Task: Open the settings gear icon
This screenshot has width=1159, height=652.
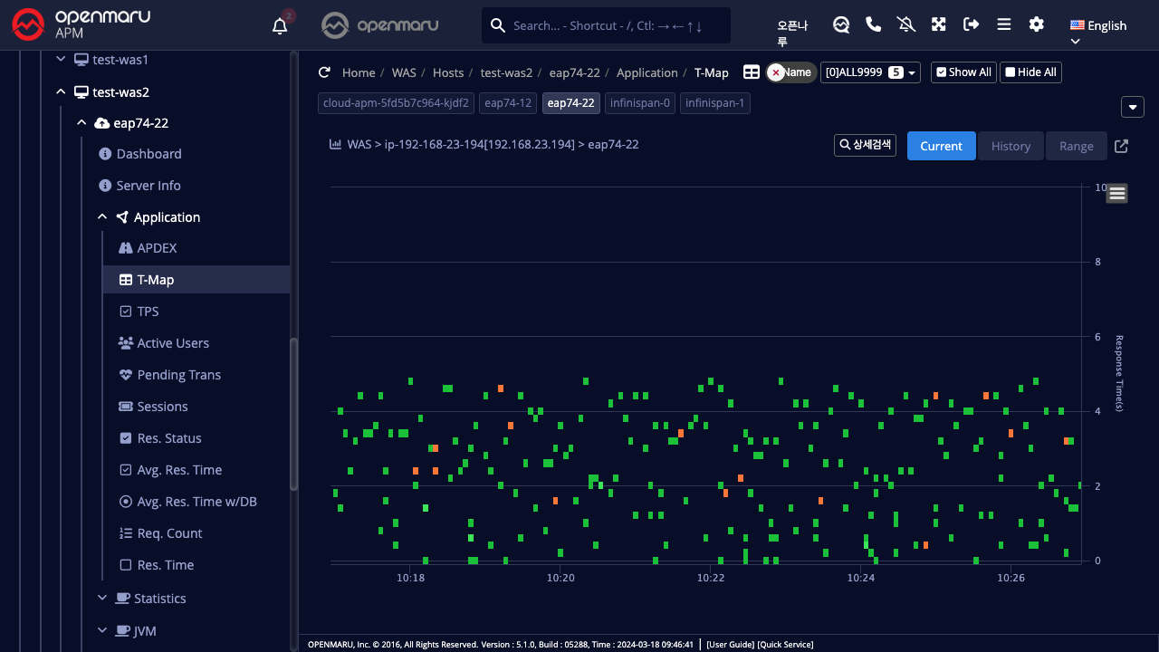Action: point(1037,24)
